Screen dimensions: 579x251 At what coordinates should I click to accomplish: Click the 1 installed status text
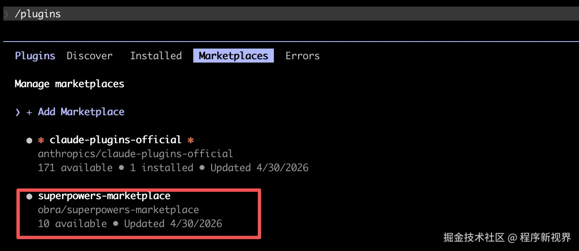tap(162, 168)
